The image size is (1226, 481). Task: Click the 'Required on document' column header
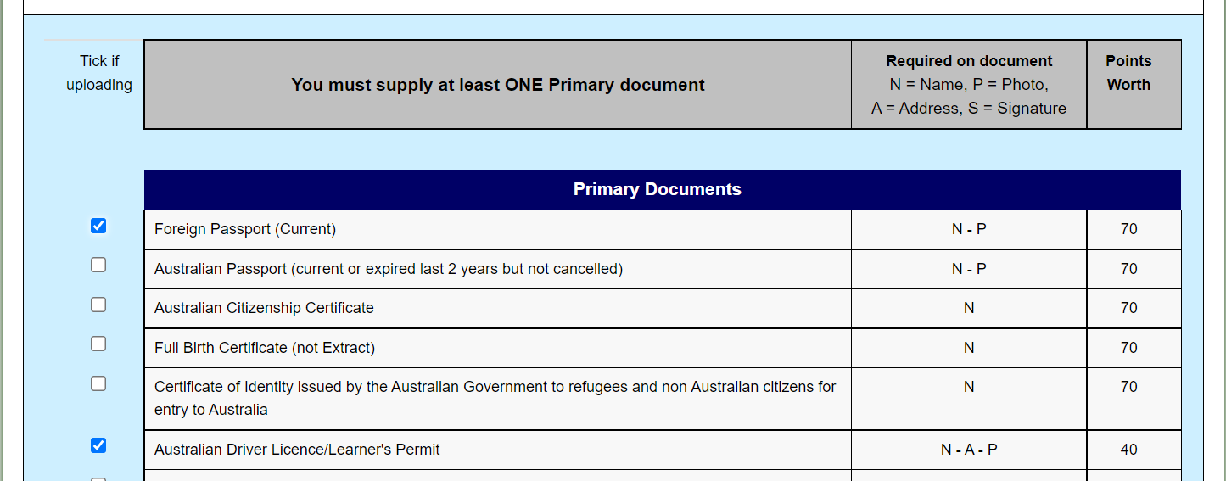pyautogui.click(x=969, y=61)
